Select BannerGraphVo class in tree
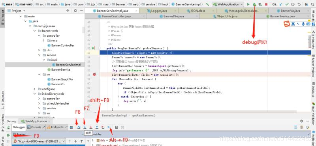This screenshot has width=316, height=146. point(60,79)
